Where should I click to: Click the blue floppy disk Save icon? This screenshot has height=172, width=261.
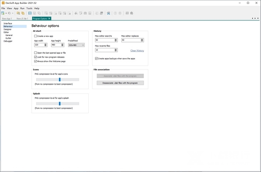click(x=30, y=13)
